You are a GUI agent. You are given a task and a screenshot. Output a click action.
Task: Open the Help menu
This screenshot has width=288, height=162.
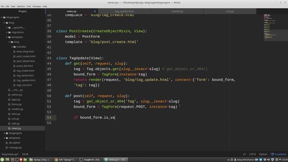click(45, 6)
